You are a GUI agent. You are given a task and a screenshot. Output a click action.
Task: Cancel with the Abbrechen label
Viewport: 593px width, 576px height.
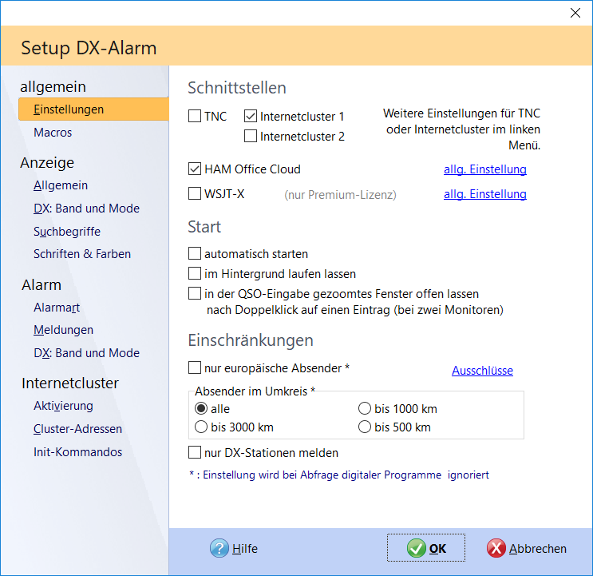[x=537, y=548]
